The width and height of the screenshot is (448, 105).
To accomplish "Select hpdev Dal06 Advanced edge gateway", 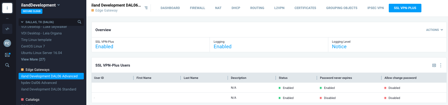I will point(39,83).
